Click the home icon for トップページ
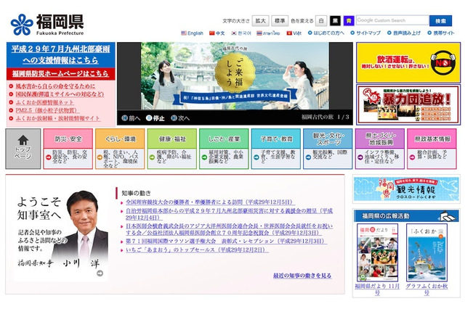 click(x=23, y=140)
